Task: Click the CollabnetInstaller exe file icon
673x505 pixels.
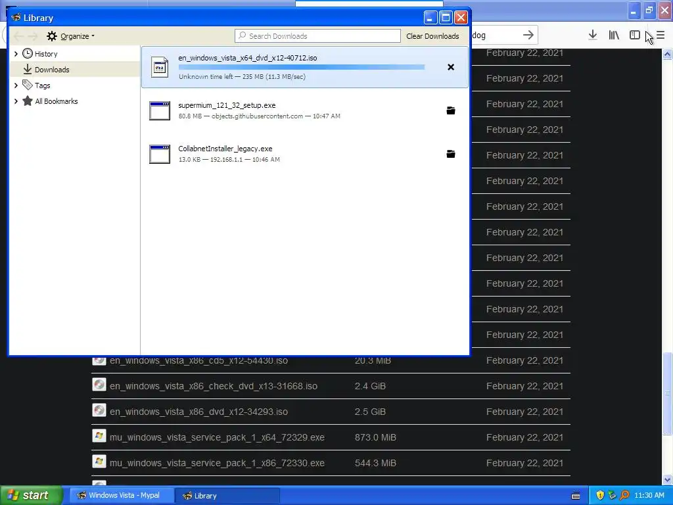Action: [160, 154]
